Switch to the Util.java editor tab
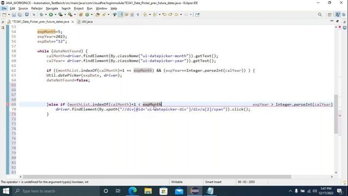The width and height of the screenshot is (348, 196). tap(85, 22)
